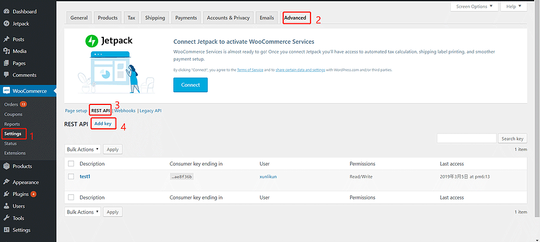Expand the Screen Options panel
540x242 pixels.
[x=475, y=6]
